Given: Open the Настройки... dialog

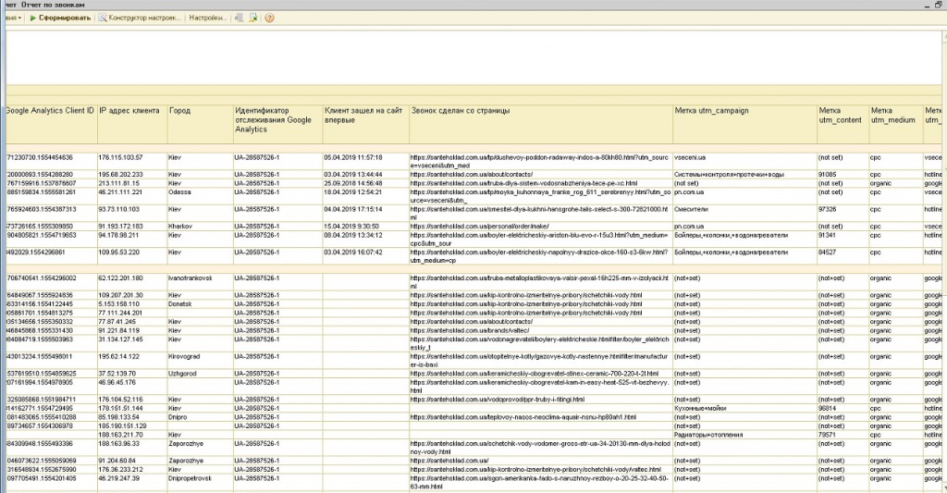Looking at the screenshot, I should 208,18.
